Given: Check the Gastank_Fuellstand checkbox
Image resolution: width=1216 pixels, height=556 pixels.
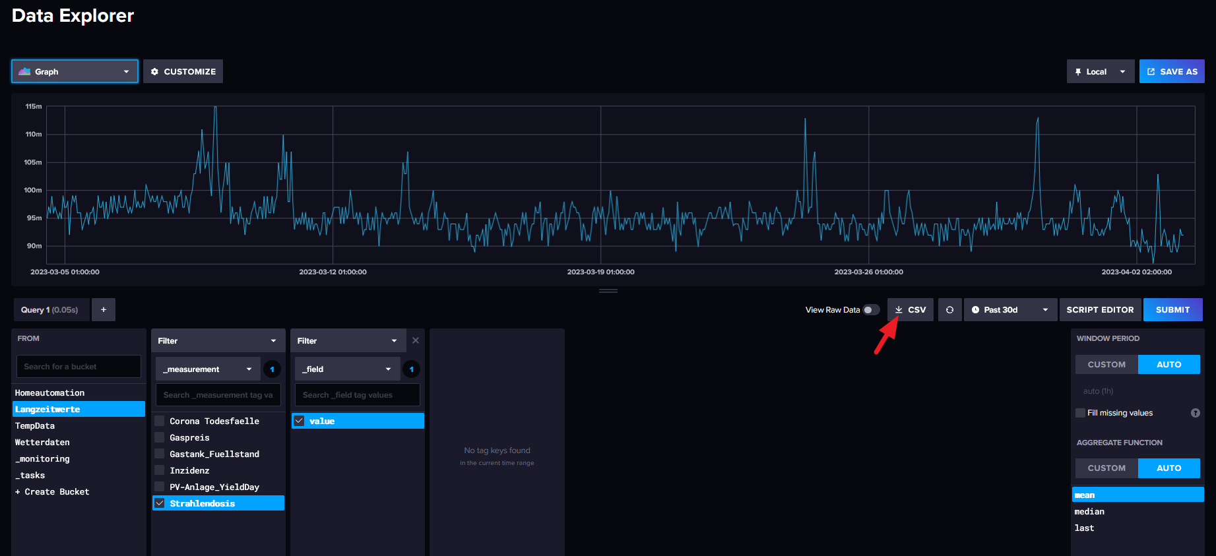Looking at the screenshot, I should click(160, 454).
